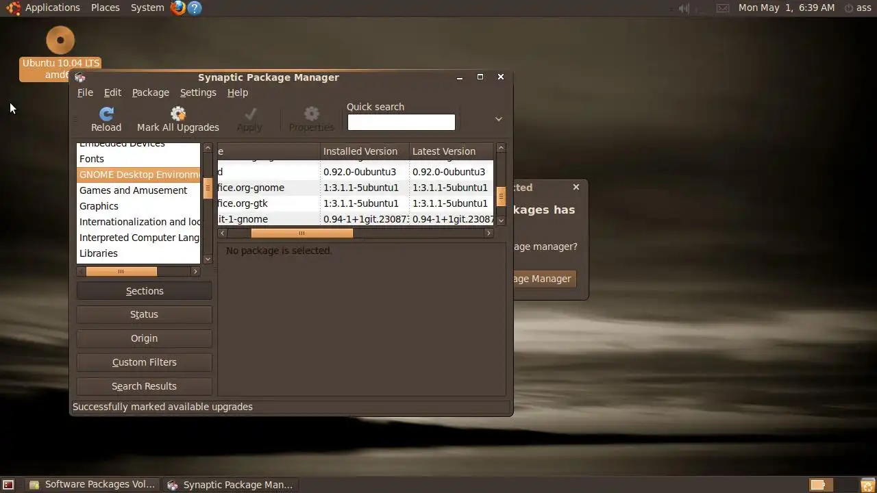Select the Graphics section
This screenshot has width=877, height=493.
(x=138, y=206)
